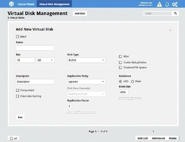Enable the RDM checkbox
185x142 pixels.
[120, 57]
